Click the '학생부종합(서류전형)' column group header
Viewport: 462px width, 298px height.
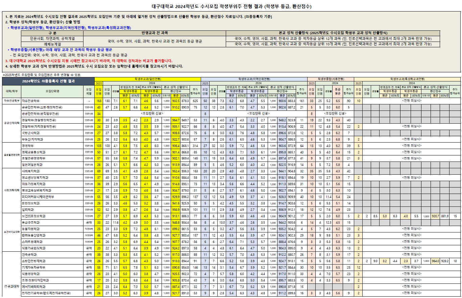(331, 79)
